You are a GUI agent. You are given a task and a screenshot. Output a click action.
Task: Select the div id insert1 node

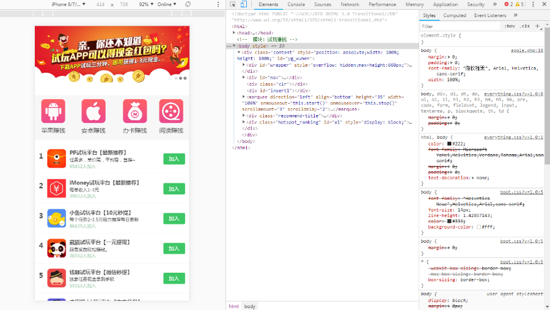tap(279, 90)
